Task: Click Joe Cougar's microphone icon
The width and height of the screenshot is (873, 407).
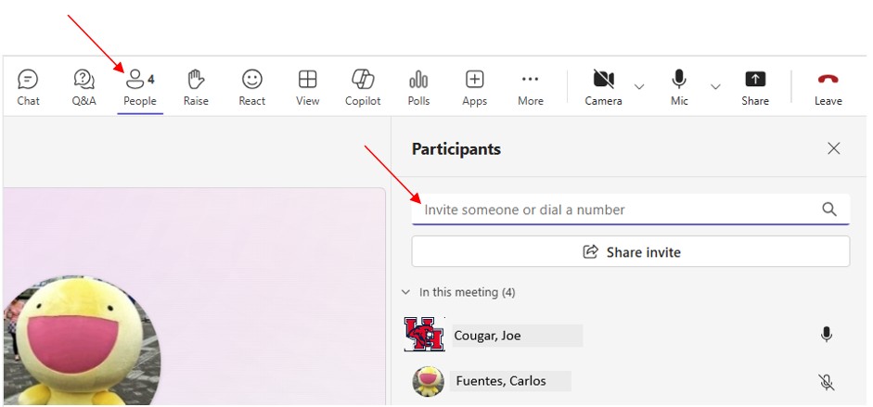Action: [x=827, y=335]
